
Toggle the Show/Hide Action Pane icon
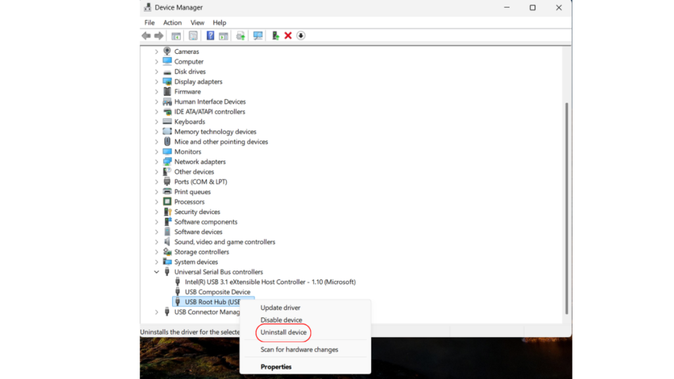(x=224, y=36)
